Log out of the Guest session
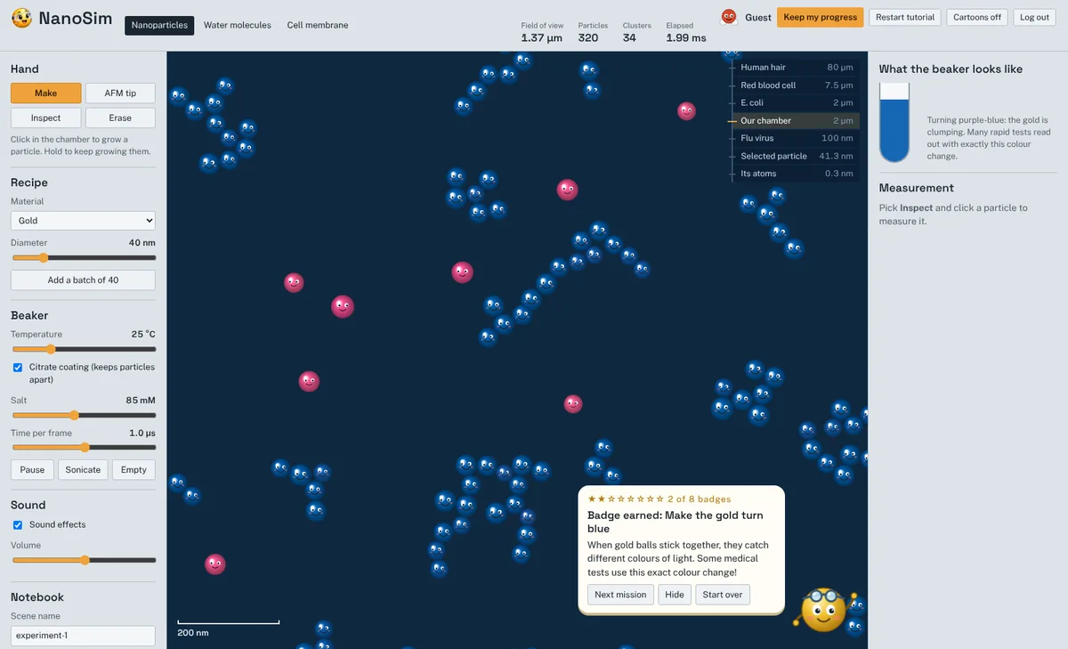The image size is (1068, 649). pyautogui.click(x=1034, y=17)
